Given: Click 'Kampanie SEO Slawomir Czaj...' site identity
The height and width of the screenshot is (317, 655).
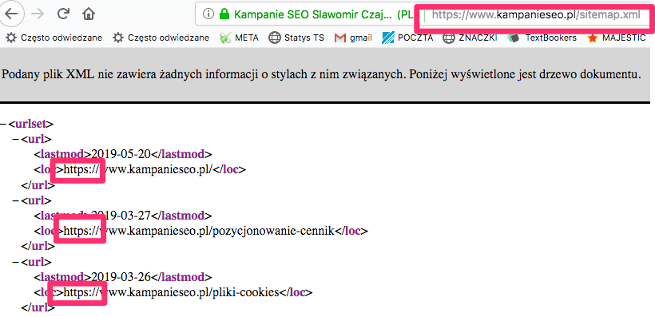Looking at the screenshot, I should [313, 14].
